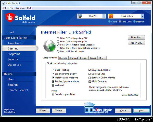Viewport: 153px width, 122px height.
Task: Open Remote Control in sidebar
Action: (18, 90)
